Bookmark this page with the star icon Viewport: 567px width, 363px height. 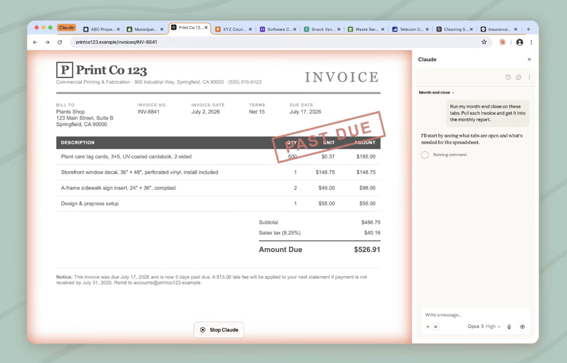(x=484, y=42)
